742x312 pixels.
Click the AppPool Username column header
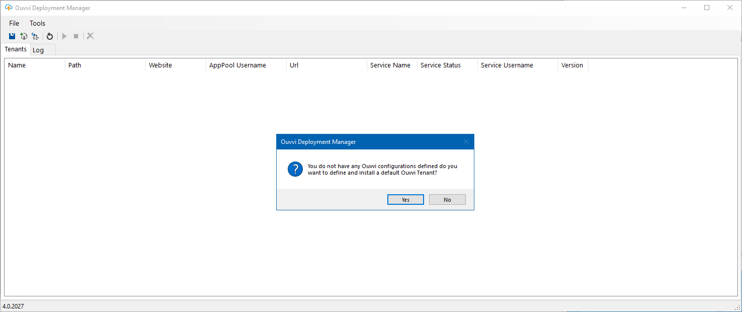pyautogui.click(x=246, y=65)
